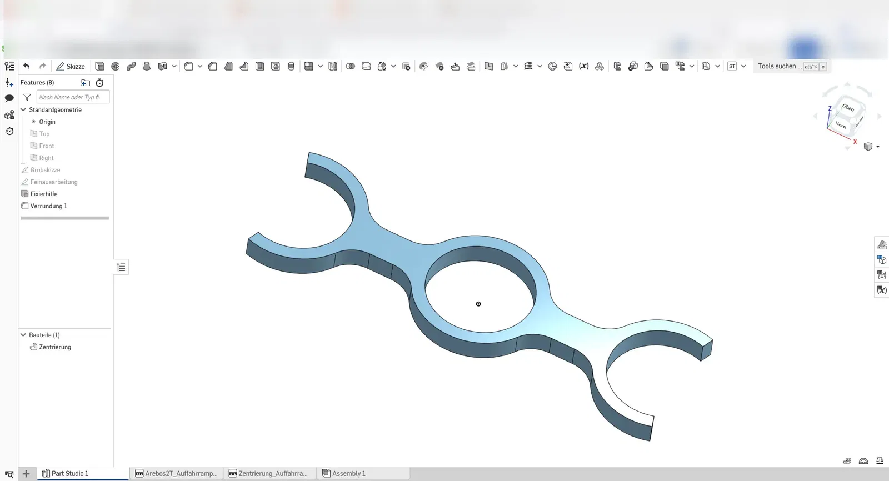Toggle the rollback timer icon in Features header
Viewport: 889px width, 481px height.
pos(99,83)
